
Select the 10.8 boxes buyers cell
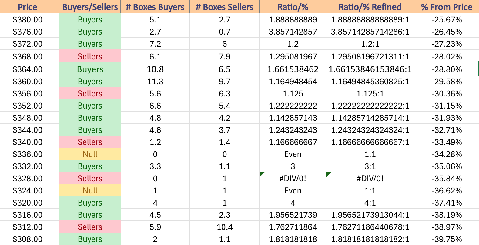click(x=155, y=69)
